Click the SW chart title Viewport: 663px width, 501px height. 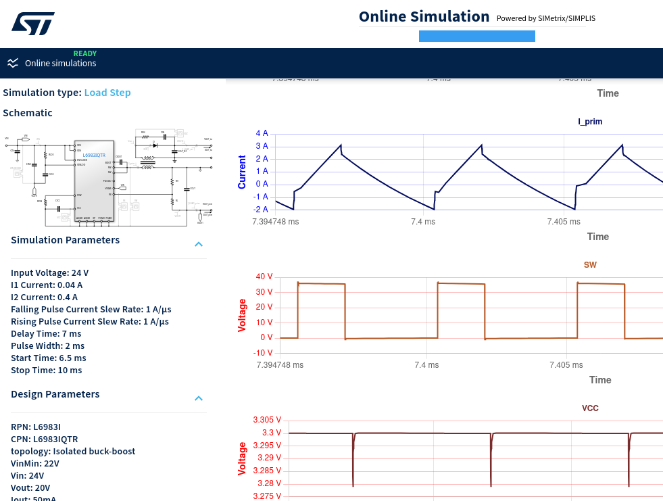pyautogui.click(x=590, y=265)
